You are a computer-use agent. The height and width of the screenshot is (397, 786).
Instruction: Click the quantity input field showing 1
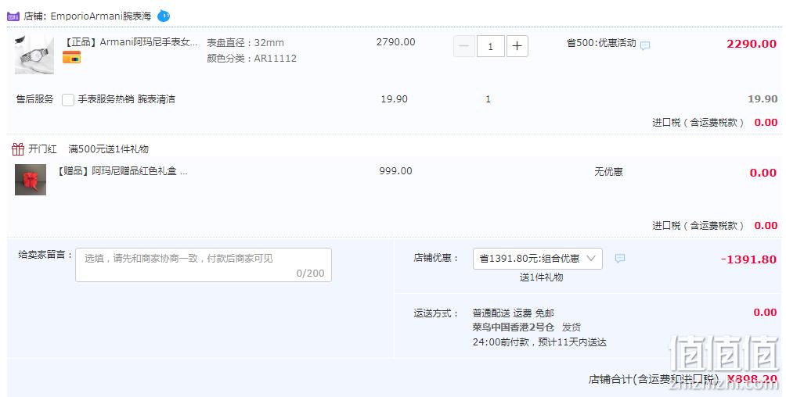tap(491, 46)
